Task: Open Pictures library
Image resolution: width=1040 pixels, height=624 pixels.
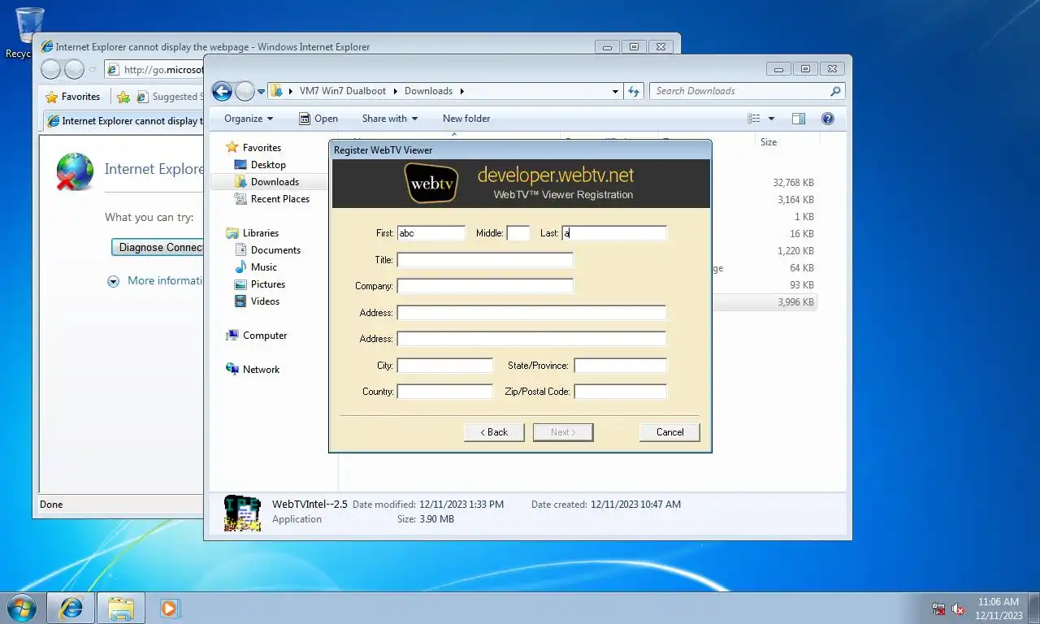Action: click(x=267, y=284)
